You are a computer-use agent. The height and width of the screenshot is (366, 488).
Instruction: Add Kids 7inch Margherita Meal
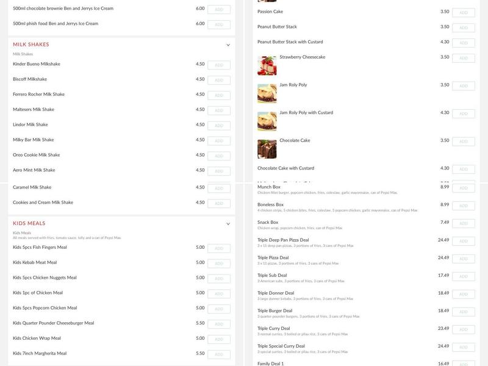[219, 354]
